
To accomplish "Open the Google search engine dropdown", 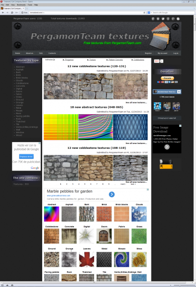I will coord(149,13).
